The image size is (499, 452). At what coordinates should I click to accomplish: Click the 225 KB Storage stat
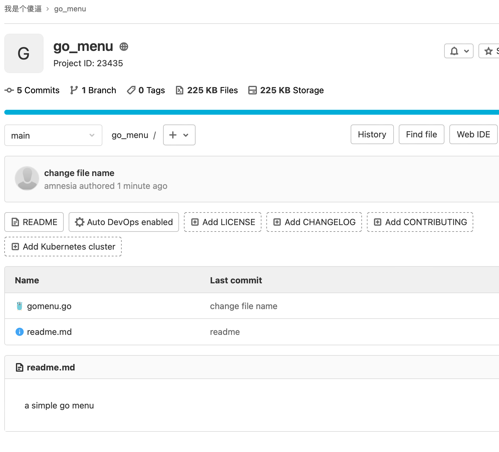pos(286,90)
